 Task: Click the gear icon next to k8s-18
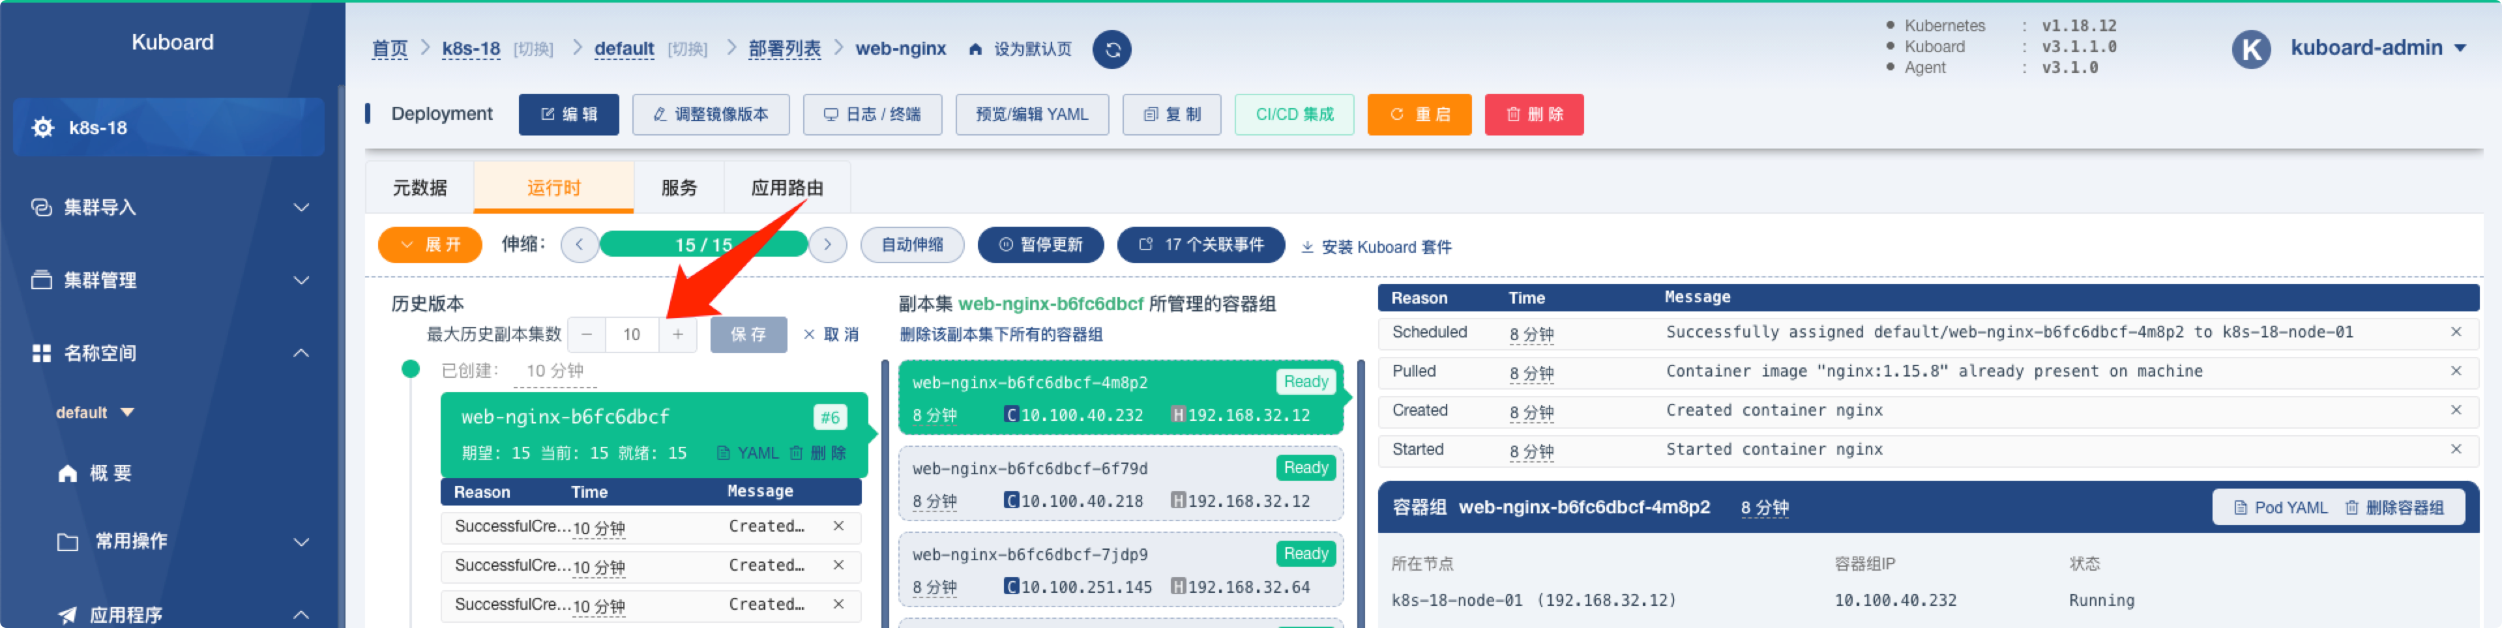tap(43, 127)
